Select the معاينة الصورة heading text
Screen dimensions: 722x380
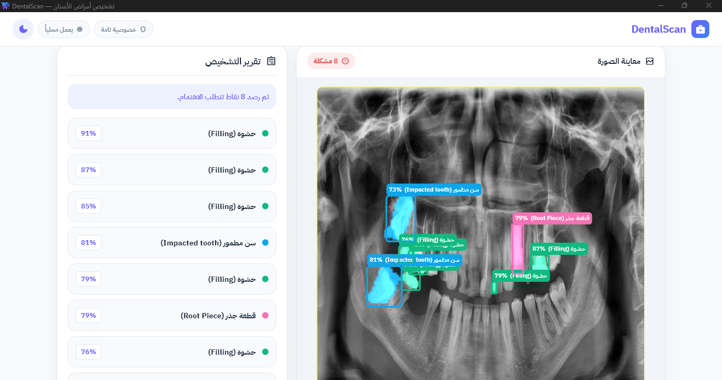(619, 61)
